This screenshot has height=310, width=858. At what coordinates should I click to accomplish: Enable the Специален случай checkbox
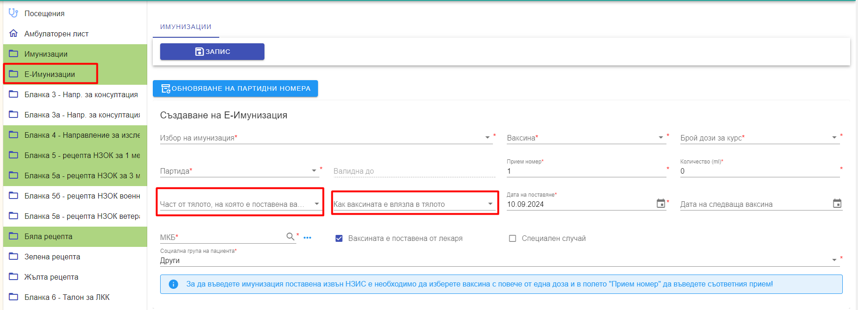[x=512, y=238]
